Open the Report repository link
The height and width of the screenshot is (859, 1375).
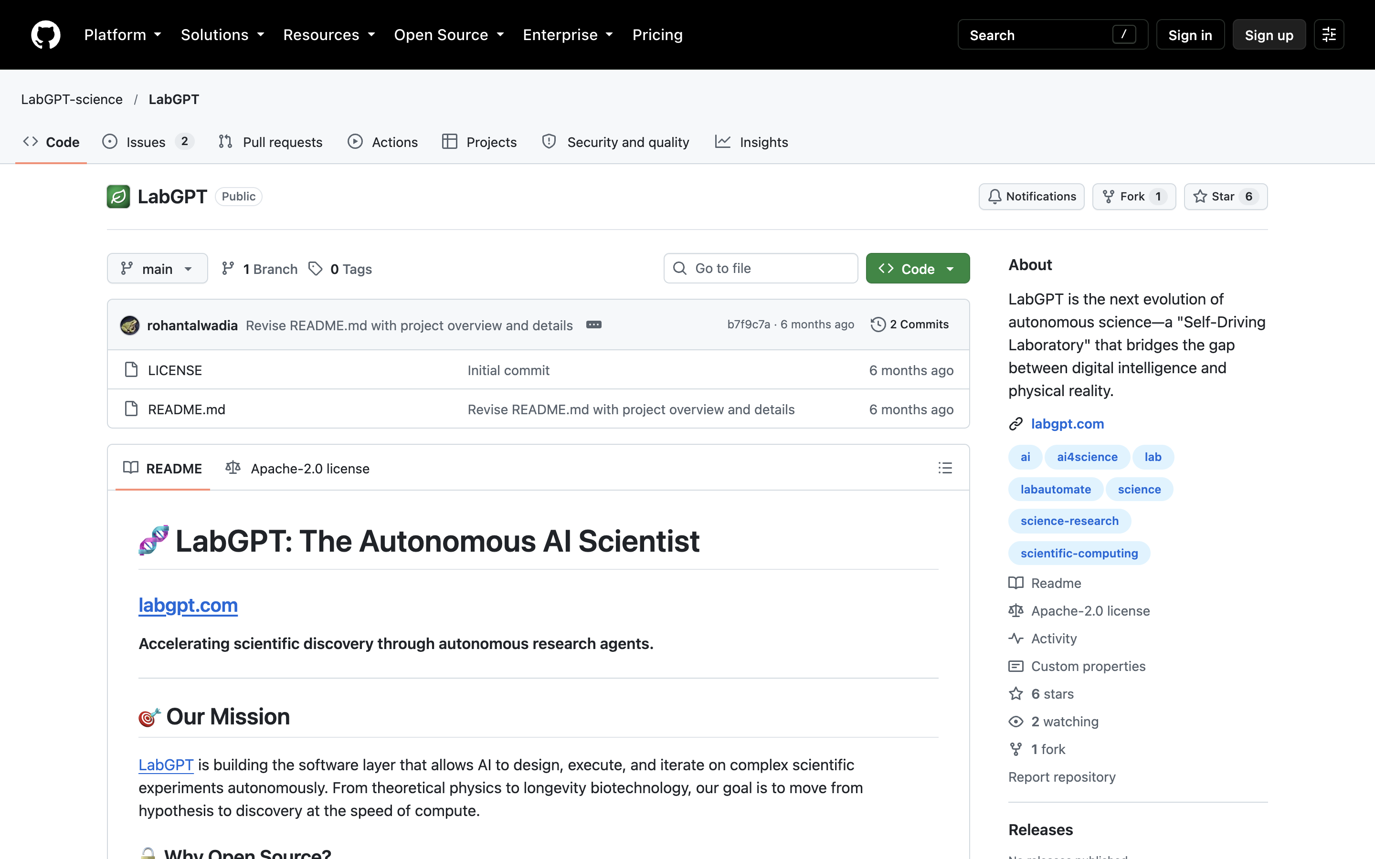(1062, 776)
